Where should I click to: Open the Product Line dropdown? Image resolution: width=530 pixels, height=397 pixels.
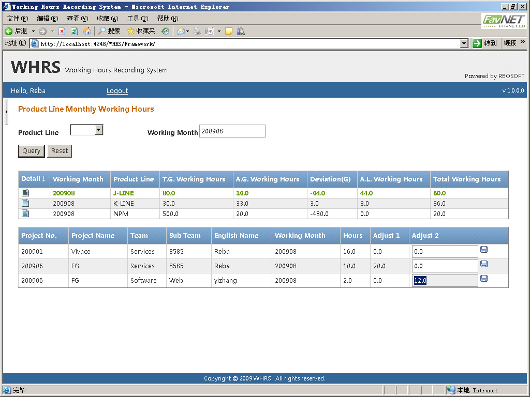(x=99, y=130)
